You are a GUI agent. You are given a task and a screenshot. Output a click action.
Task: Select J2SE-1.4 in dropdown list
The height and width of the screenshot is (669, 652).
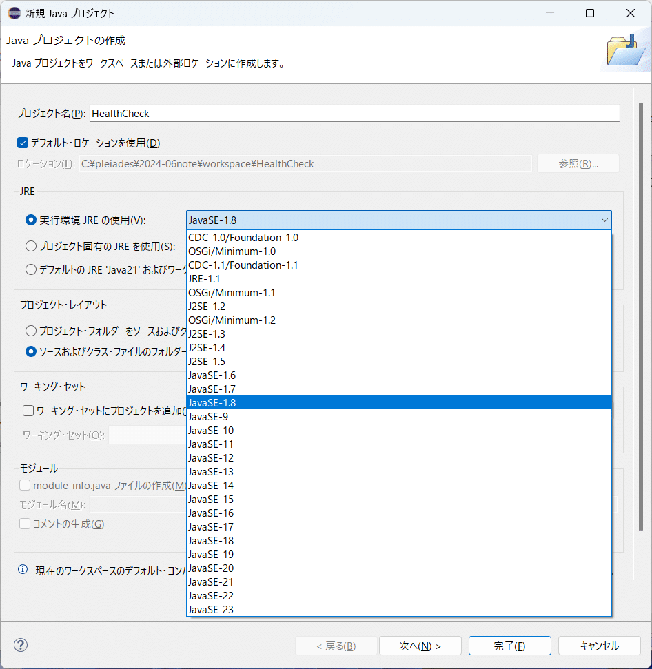(398, 348)
